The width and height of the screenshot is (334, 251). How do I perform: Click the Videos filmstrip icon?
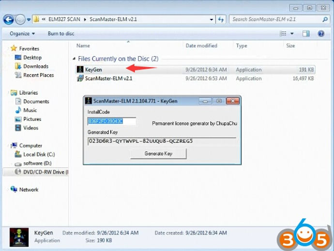click(x=18, y=128)
